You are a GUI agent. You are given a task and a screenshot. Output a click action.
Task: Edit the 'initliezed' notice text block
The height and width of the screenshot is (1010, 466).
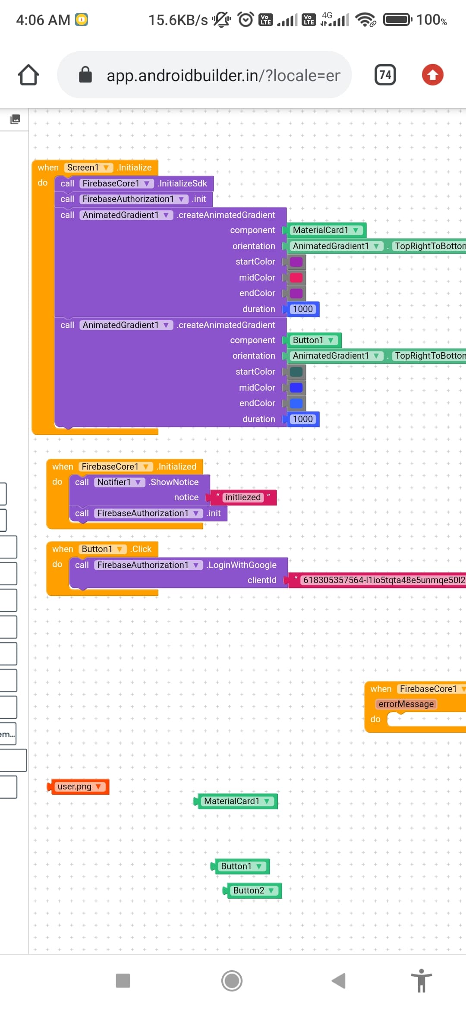pyautogui.click(x=243, y=497)
